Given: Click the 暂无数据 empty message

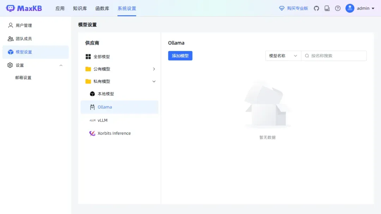Looking at the screenshot, I should pyautogui.click(x=267, y=137).
